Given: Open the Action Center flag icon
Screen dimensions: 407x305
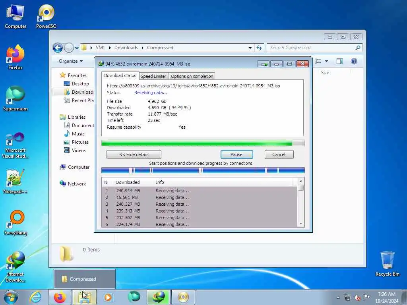Looking at the screenshot, I should [x=366, y=297].
